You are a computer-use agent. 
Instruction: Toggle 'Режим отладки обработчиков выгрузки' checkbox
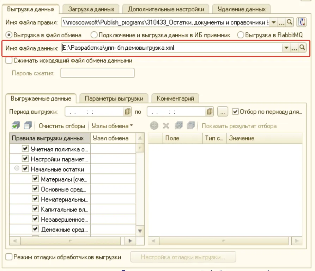[9, 257]
